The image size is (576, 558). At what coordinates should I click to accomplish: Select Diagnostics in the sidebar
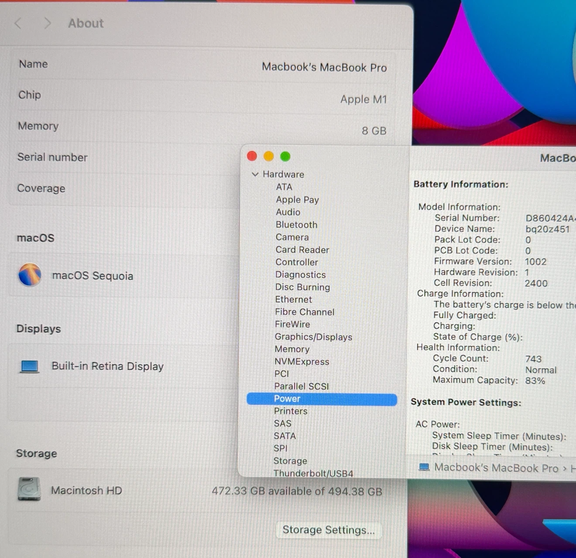point(300,275)
